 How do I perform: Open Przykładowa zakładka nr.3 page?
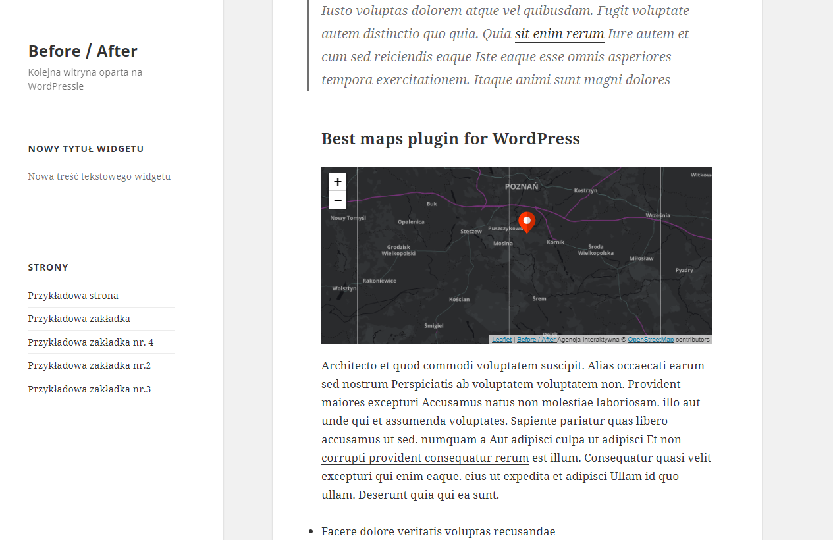click(x=90, y=389)
